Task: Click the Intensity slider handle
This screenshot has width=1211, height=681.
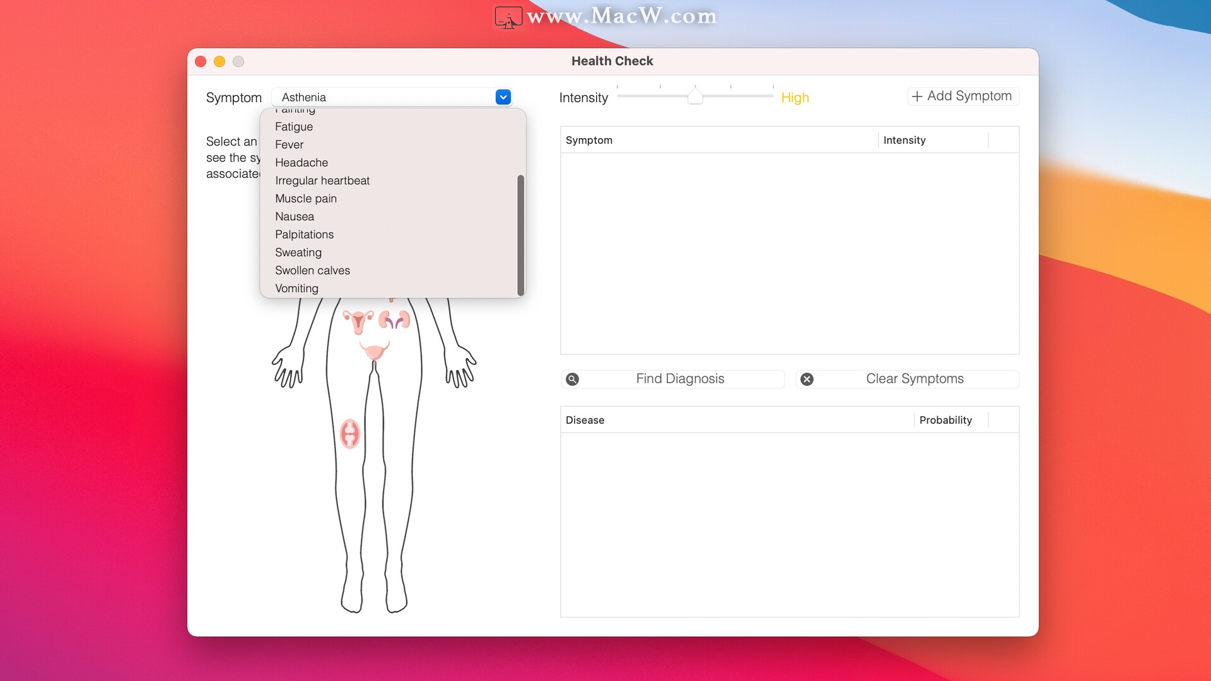Action: click(x=696, y=96)
